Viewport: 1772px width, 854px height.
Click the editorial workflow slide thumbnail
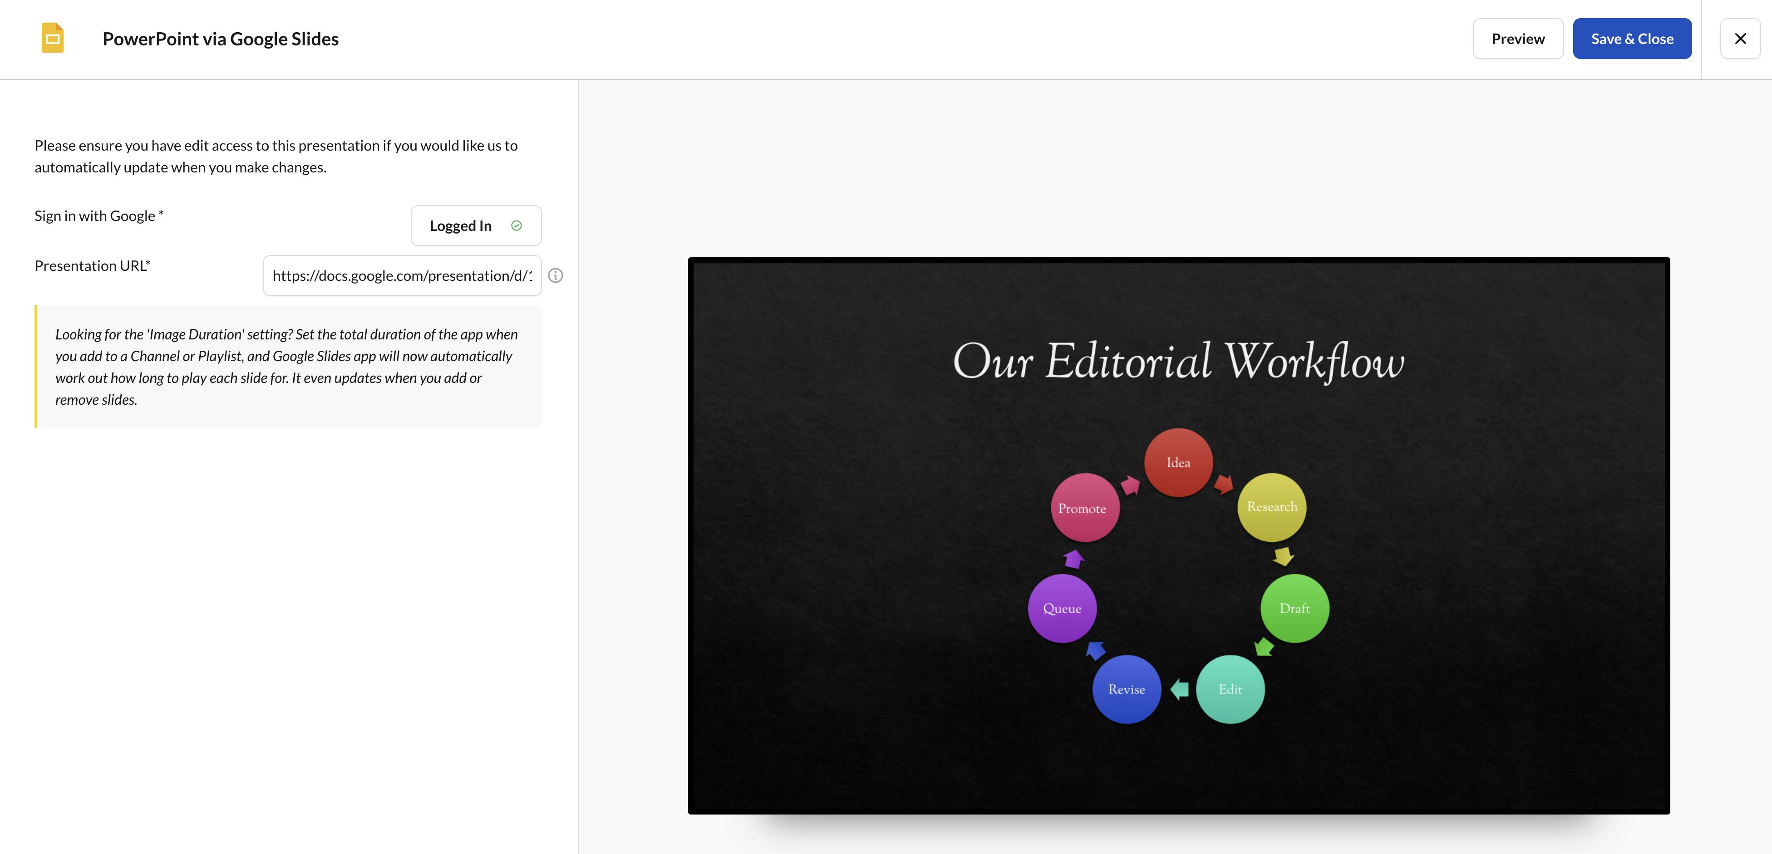1179,535
